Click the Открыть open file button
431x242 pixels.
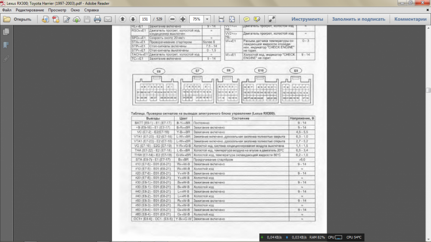pyautogui.click(x=18, y=19)
